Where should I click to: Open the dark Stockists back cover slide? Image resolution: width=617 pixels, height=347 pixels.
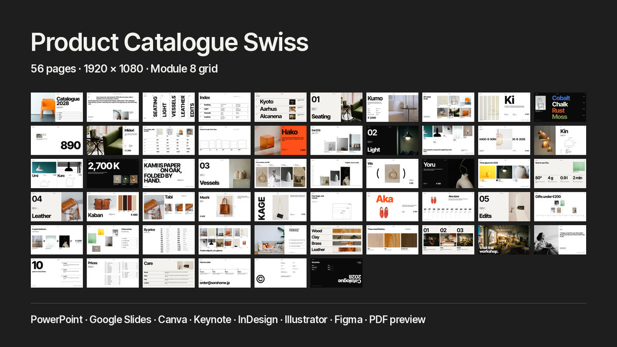click(336, 273)
